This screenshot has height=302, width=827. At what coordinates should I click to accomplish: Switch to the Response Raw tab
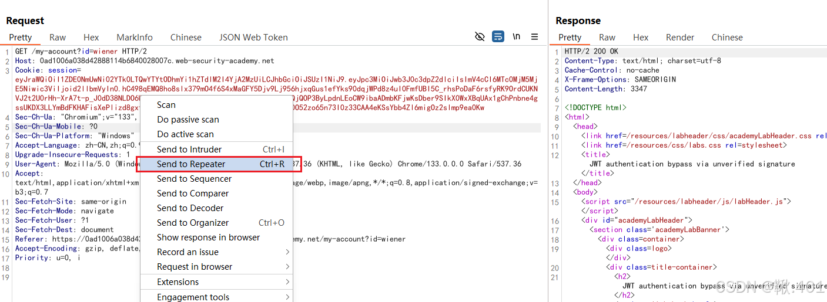(607, 37)
